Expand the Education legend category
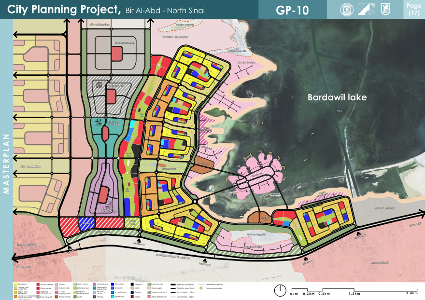The height and width of the screenshot is (300, 425). (x=113, y=283)
